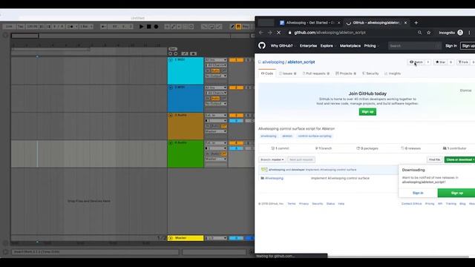Click the Watch repository button
This screenshot has height=267, width=475.
[x=416, y=62]
